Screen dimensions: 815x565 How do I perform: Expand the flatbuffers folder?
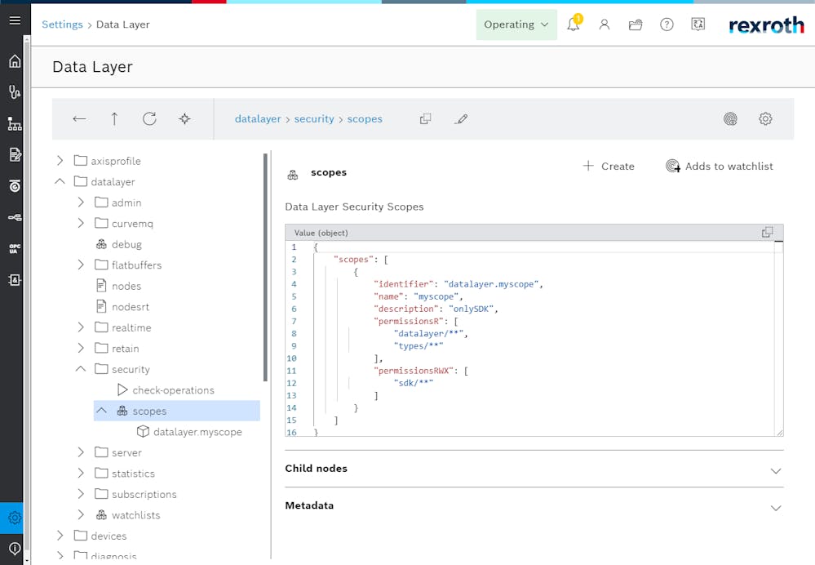[81, 265]
